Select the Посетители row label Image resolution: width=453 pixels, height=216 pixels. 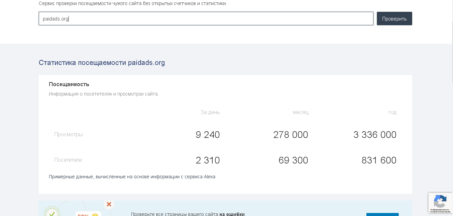pyautogui.click(x=68, y=160)
